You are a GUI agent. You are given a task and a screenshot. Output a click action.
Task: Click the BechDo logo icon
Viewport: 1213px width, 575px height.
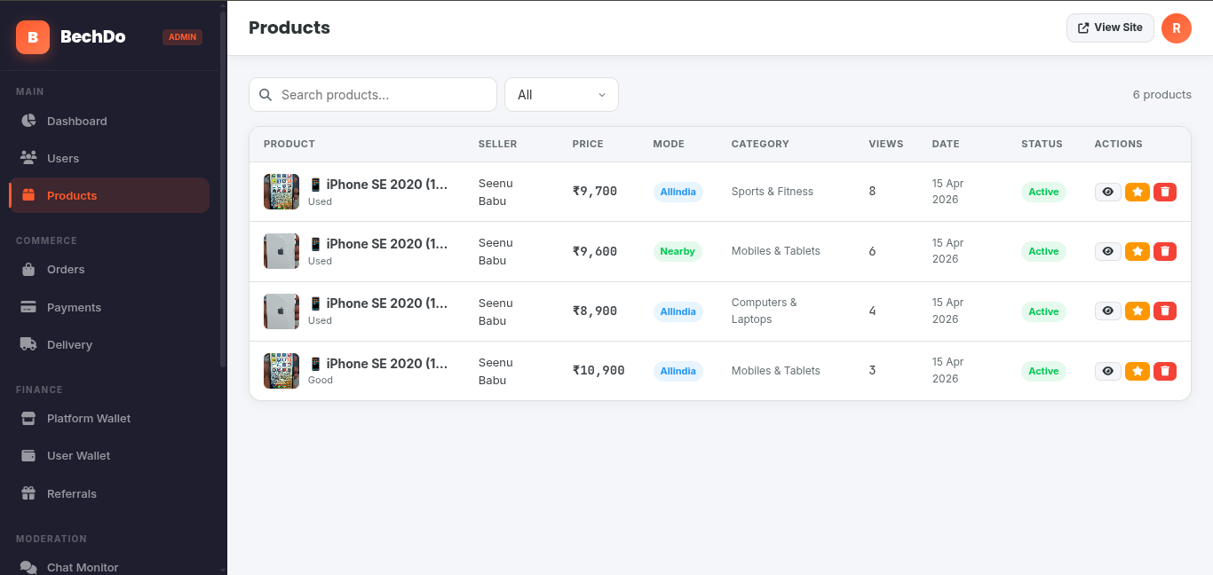point(33,37)
